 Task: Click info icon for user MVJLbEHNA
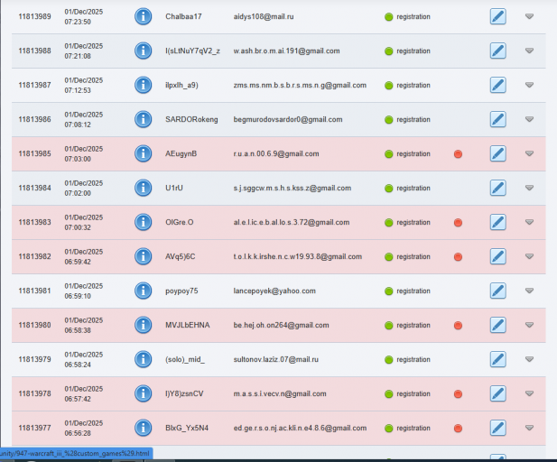click(144, 325)
